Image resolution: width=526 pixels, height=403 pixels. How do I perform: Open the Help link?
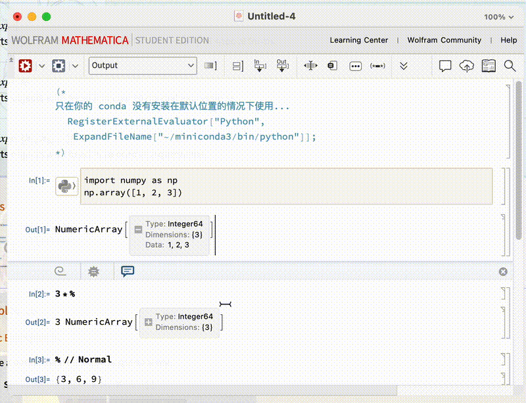(x=508, y=40)
